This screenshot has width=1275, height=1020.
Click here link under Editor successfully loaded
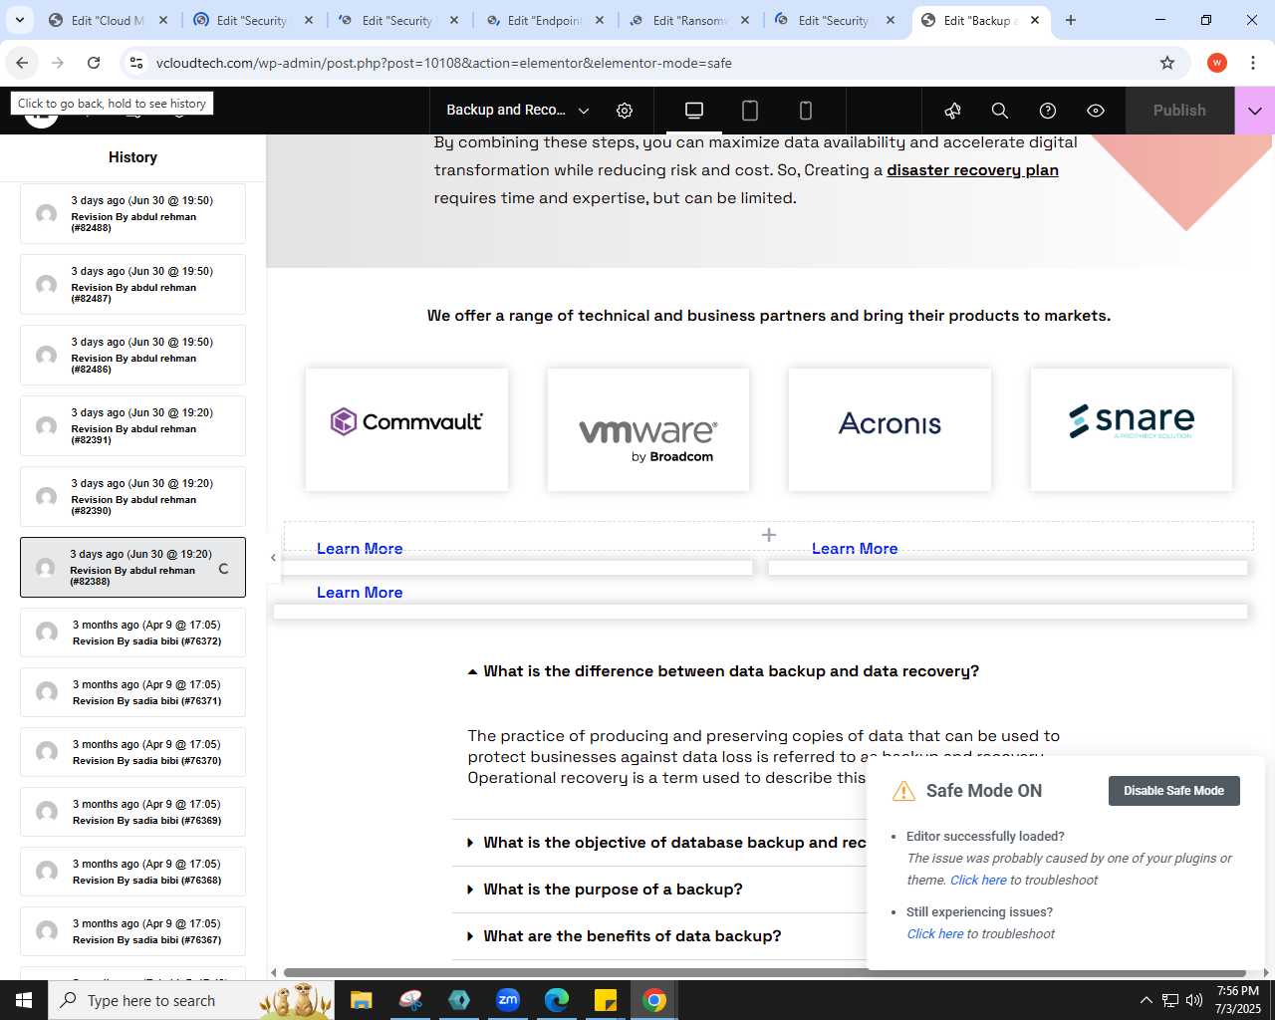(x=978, y=881)
